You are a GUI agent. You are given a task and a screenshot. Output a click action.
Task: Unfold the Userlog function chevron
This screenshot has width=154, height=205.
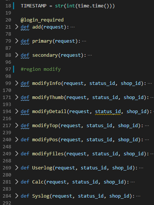[x=17, y=168]
